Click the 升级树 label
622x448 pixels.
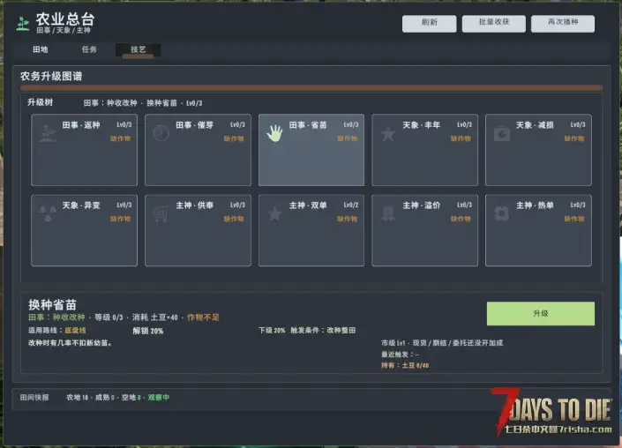40,102
